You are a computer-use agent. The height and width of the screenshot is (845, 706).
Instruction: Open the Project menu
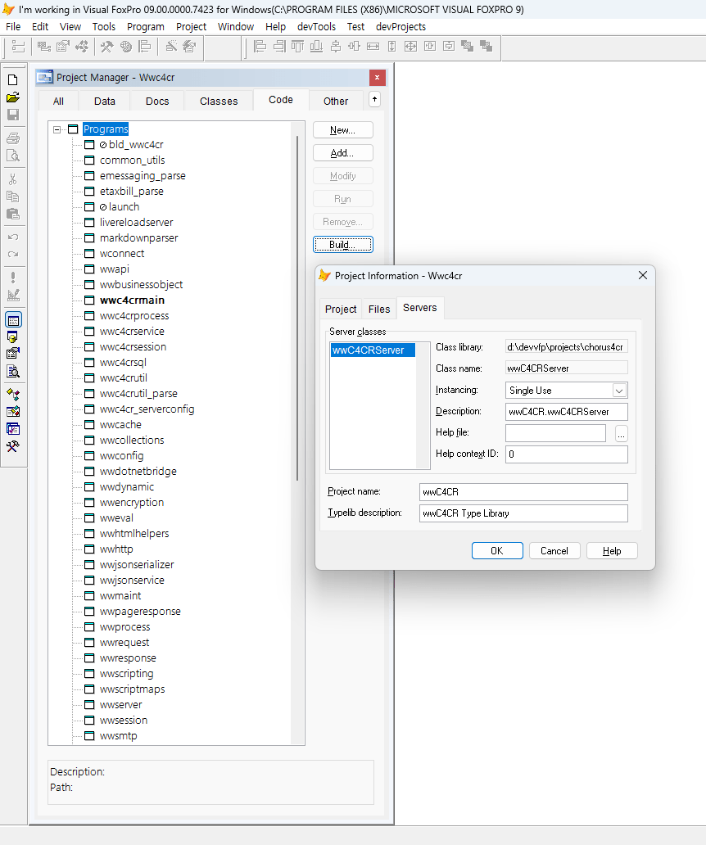pos(192,26)
